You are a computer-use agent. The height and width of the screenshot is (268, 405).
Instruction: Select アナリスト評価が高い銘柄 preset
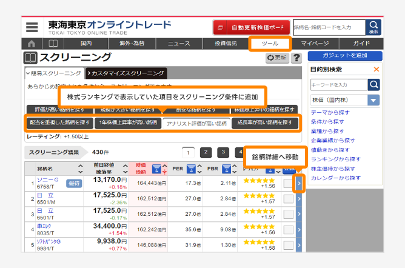[196, 124]
